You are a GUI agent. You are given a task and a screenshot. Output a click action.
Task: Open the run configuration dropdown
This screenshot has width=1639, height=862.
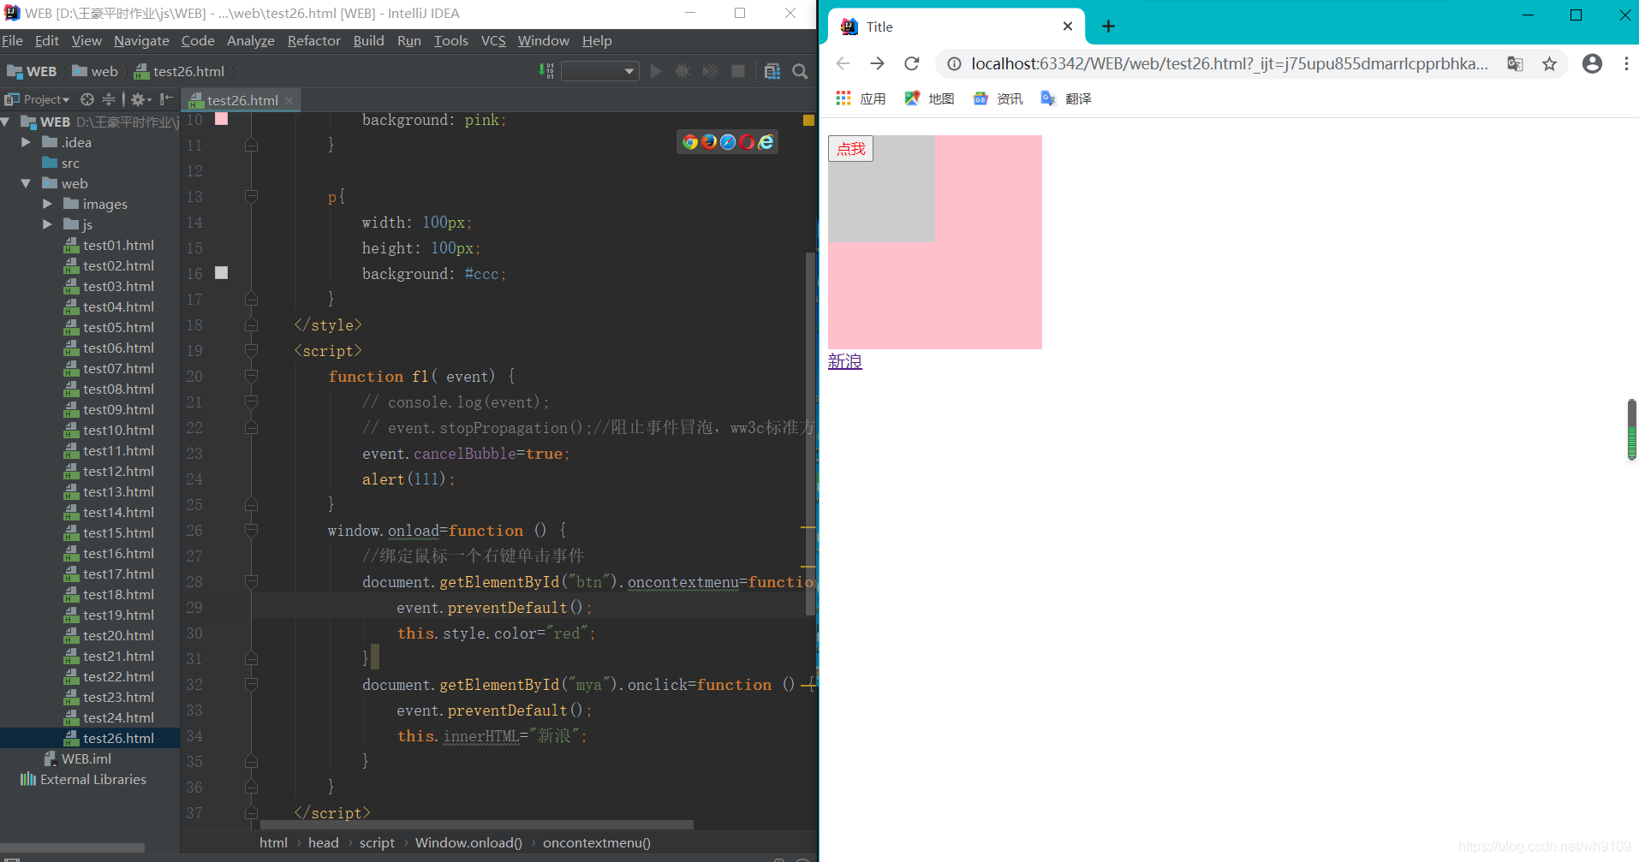tap(600, 71)
